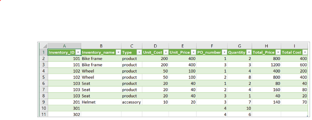The width and height of the screenshot is (312, 120).
Task: Select row 9 header
Action: click(43, 102)
